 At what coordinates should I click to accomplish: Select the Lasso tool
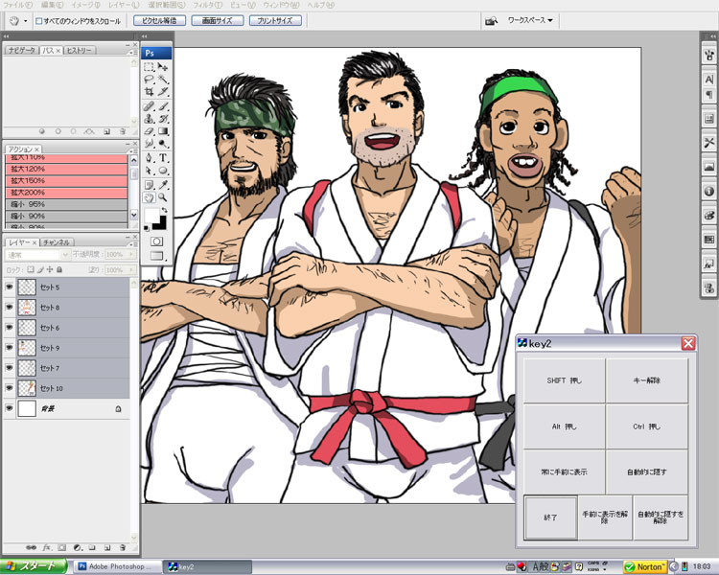coord(150,80)
